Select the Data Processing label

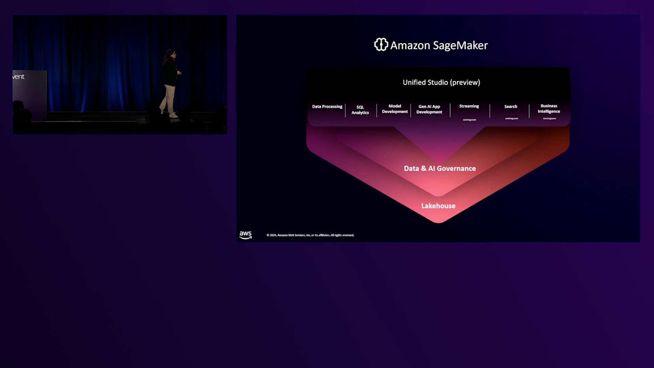[x=327, y=107]
